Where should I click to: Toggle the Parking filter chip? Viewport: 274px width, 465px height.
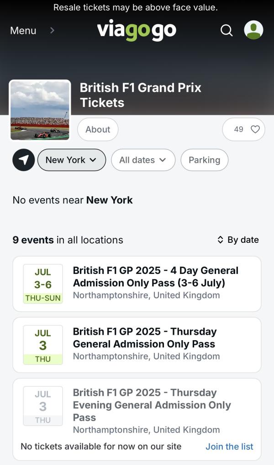click(205, 160)
